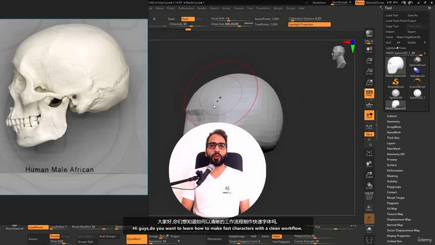Image resolution: width=435 pixels, height=245 pixels.
Task: Click the Extract button
Action: coord(37,239)
